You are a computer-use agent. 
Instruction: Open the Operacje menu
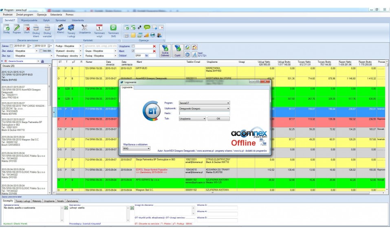click(42, 14)
